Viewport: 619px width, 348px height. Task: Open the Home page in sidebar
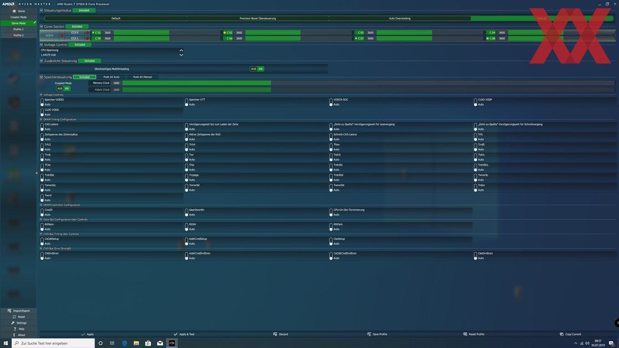(x=18, y=11)
